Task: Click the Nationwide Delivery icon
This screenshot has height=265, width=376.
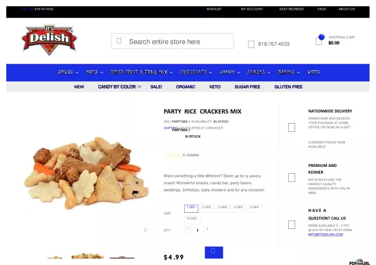Action: tap(292, 127)
